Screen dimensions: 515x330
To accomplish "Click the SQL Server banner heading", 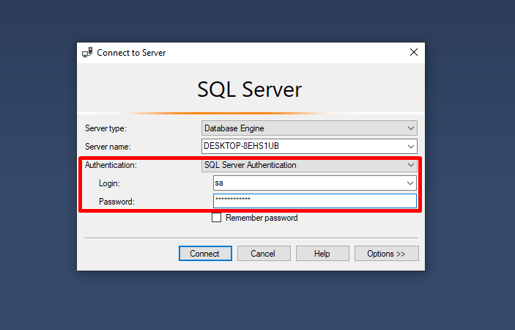I will pos(250,89).
